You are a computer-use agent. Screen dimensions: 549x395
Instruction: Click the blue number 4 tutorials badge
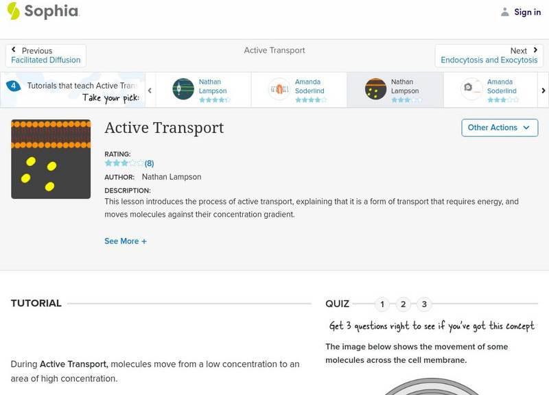pyautogui.click(x=13, y=86)
